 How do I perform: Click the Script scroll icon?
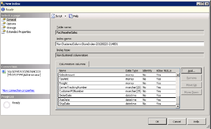click(x=53, y=16)
